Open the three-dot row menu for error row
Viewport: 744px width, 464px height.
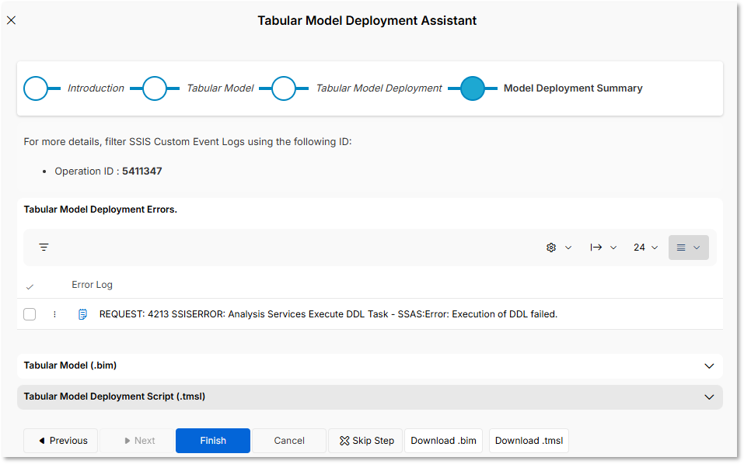coord(54,314)
